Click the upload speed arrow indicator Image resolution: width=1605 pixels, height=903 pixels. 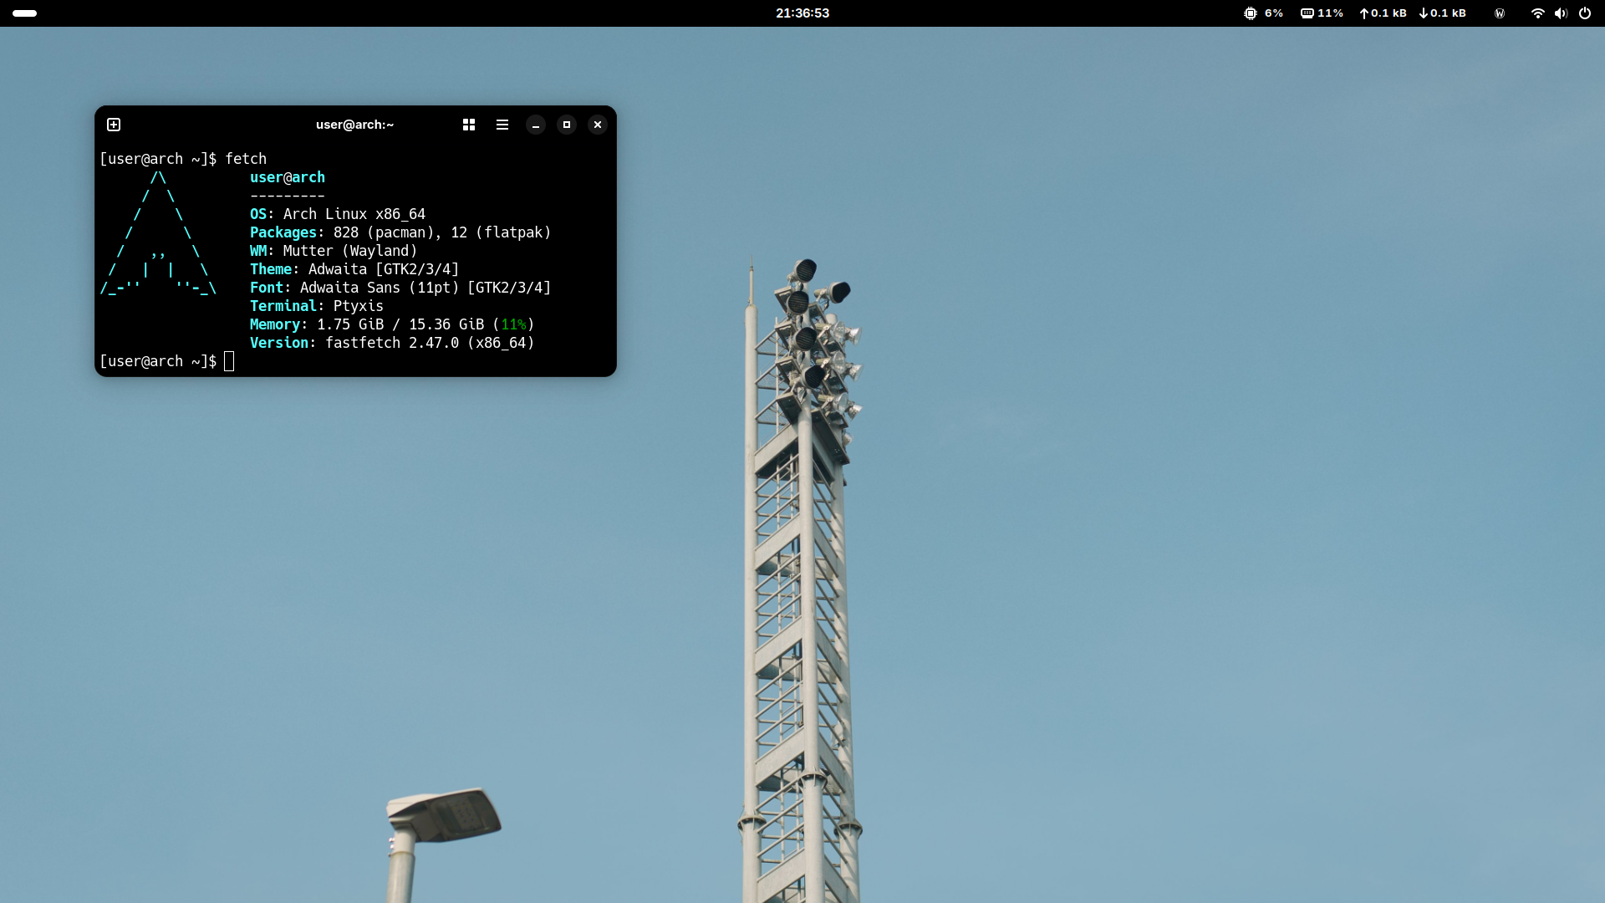pos(1364,13)
